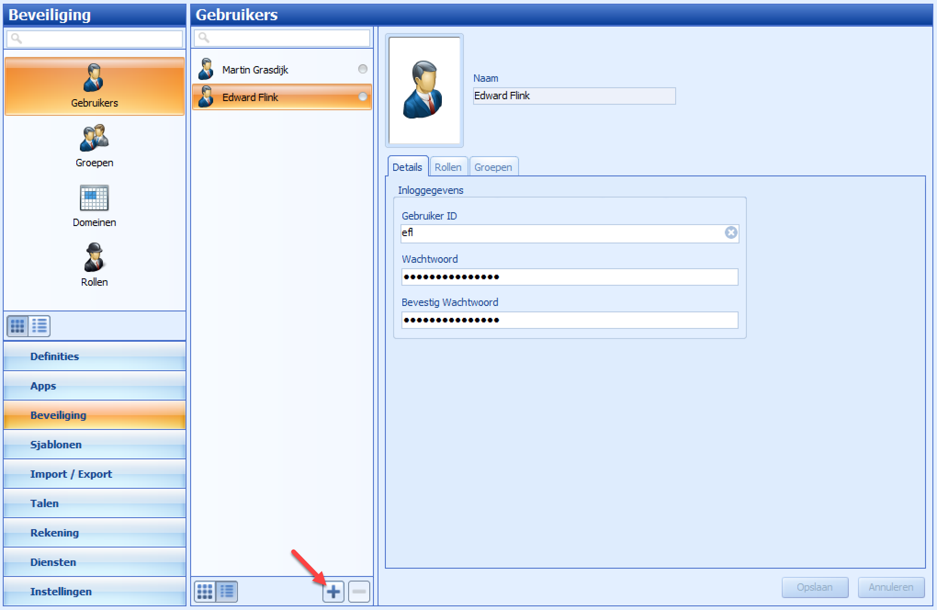Switch Gebruikers list to list view
Viewport: 937px width, 610px height.
(x=227, y=592)
